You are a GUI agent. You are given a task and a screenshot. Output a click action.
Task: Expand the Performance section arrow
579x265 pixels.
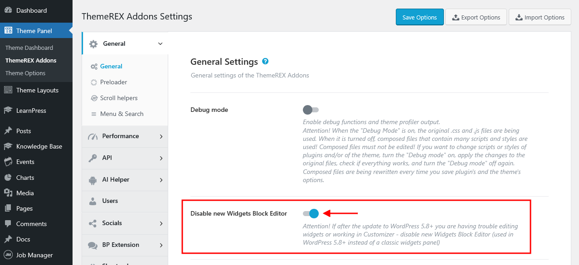click(161, 136)
